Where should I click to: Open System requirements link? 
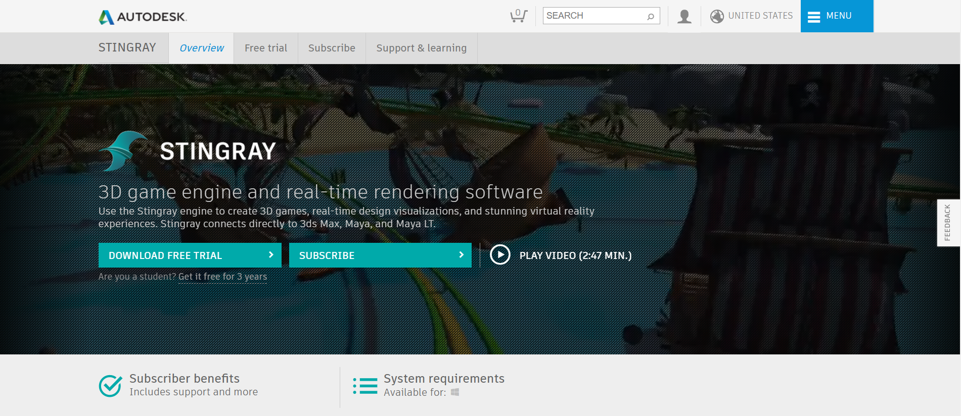[444, 379]
